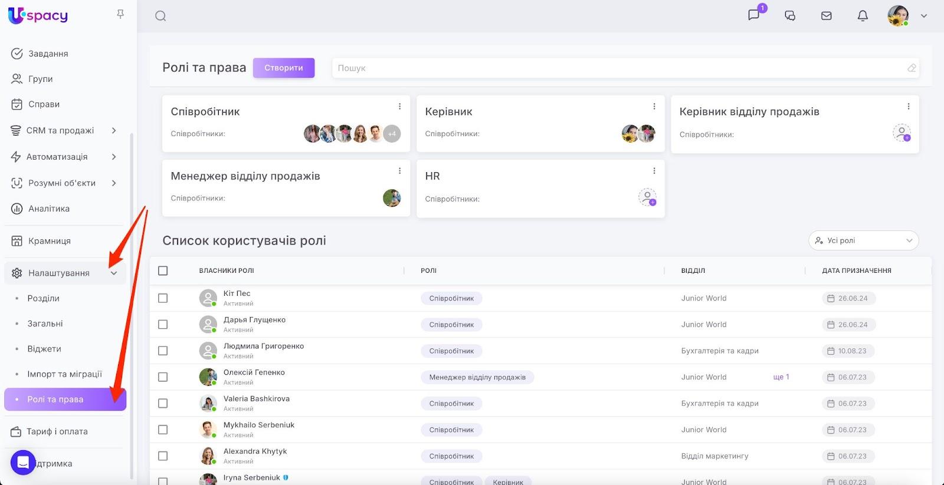Open notifications bell icon
This screenshot has width=944, height=485.
point(862,16)
